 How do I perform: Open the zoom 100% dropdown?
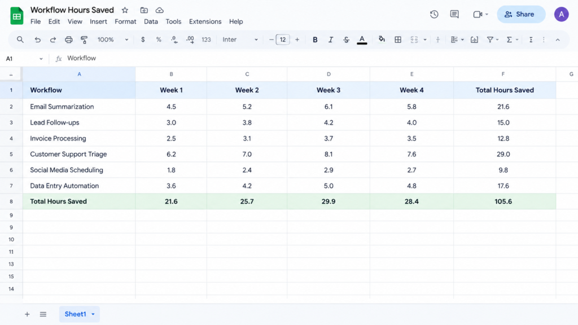click(112, 39)
